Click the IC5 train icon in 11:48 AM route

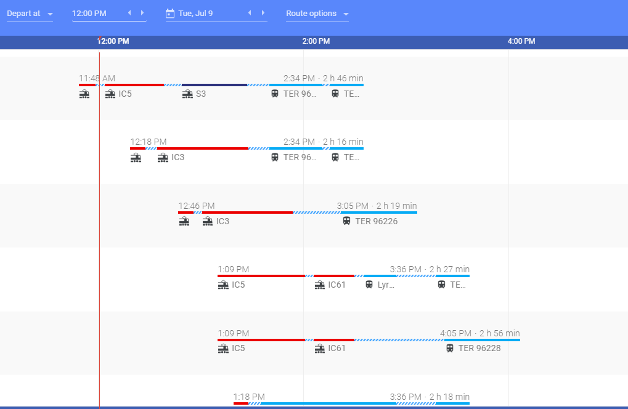pos(110,94)
